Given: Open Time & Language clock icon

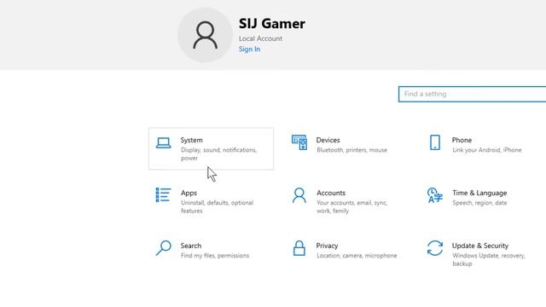Looking at the screenshot, I should pos(435,195).
